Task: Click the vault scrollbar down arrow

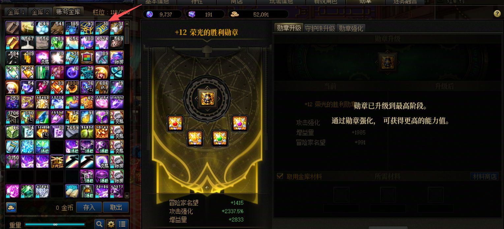Action: [127, 196]
